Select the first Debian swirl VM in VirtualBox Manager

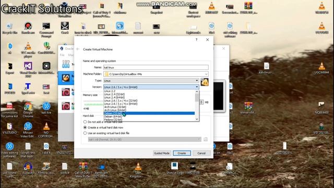(x=66, y=92)
